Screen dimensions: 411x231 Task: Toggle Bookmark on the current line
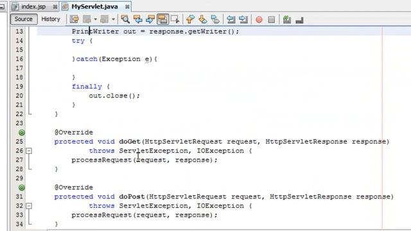click(x=215, y=19)
